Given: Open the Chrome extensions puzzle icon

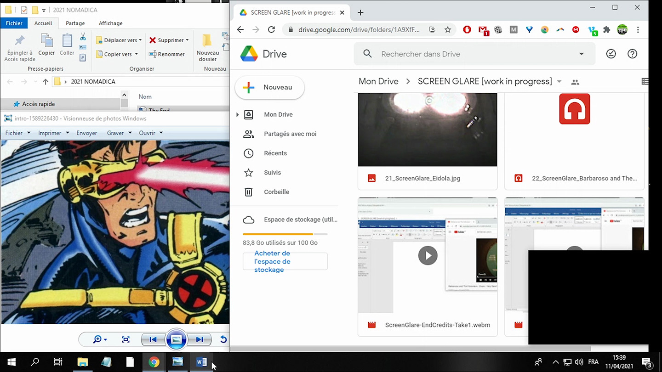Looking at the screenshot, I should (x=607, y=29).
